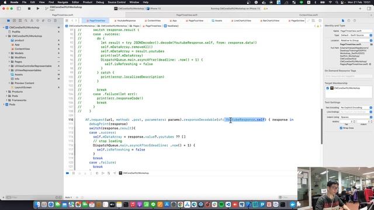The width and height of the screenshot is (374, 210).
Task: Open Spotlight search in menu bar
Action: (337, 2)
